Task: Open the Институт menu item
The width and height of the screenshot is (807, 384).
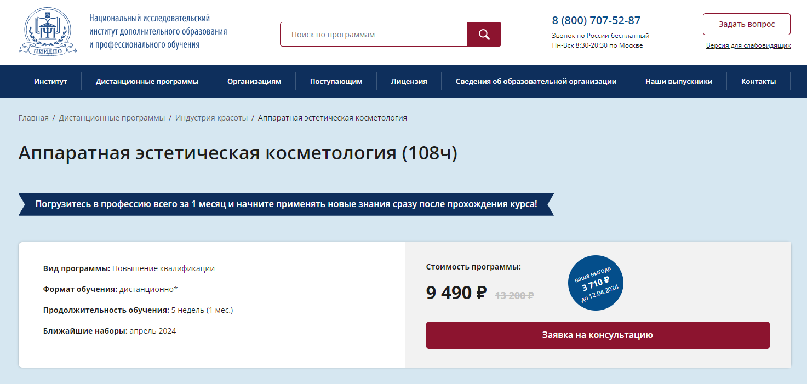Action: tap(50, 81)
